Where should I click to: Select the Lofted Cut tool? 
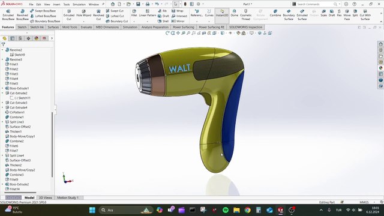pos(115,16)
